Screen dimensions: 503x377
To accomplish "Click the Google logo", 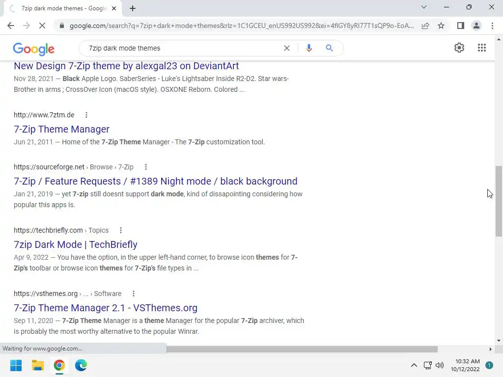I will 34,49.
